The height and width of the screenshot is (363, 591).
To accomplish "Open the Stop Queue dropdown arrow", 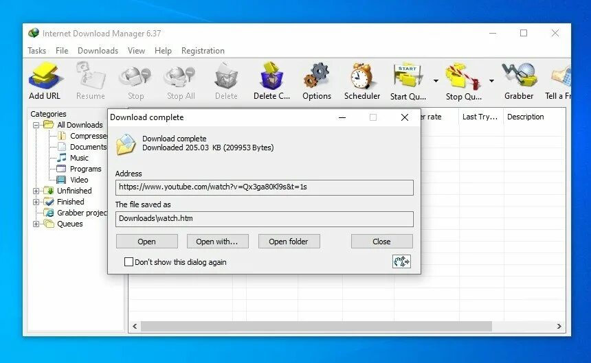I will pyautogui.click(x=491, y=81).
